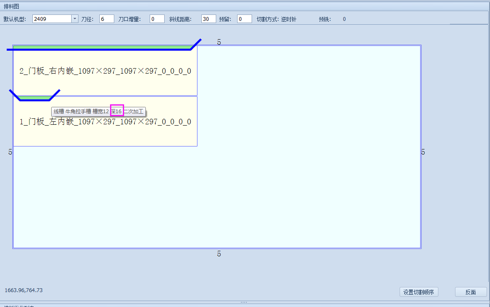Click the 排料图 panel title

coord(12,6)
